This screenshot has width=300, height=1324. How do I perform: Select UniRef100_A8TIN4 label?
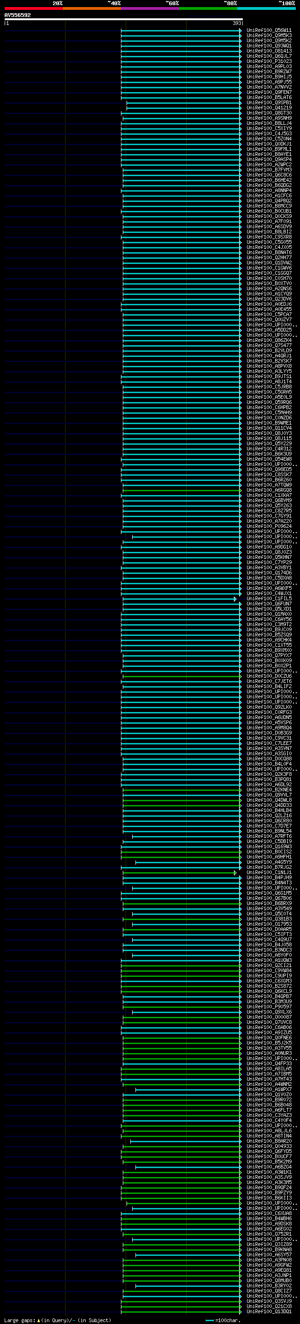pyautogui.click(x=269, y=1137)
